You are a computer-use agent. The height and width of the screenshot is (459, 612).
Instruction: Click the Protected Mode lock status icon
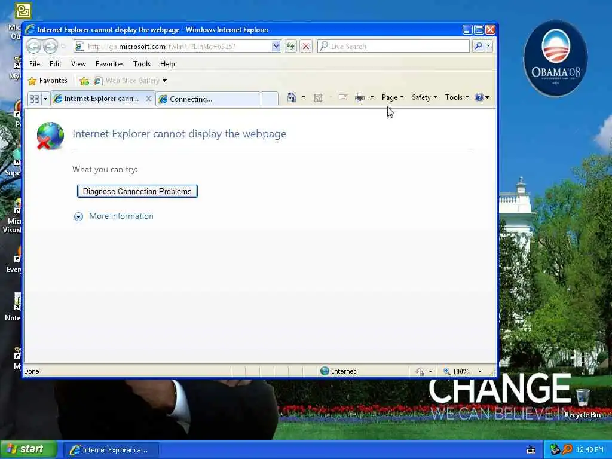coord(420,371)
